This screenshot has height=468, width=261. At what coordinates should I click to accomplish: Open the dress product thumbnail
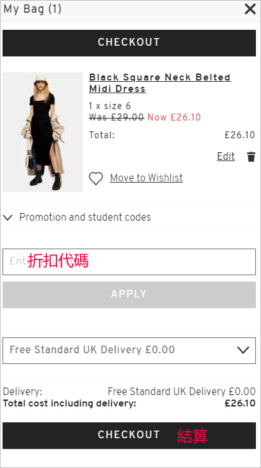point(43,132)
